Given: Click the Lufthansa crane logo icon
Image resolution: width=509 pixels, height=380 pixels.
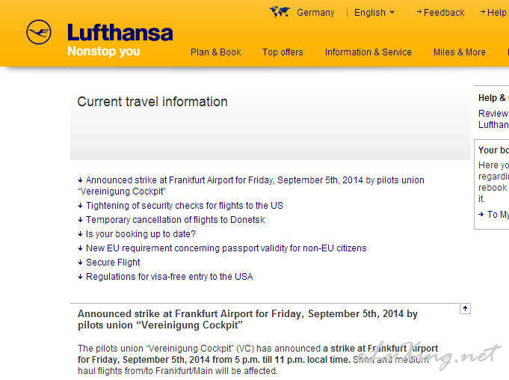Looking at the screenshot, I should coord(39,32).
